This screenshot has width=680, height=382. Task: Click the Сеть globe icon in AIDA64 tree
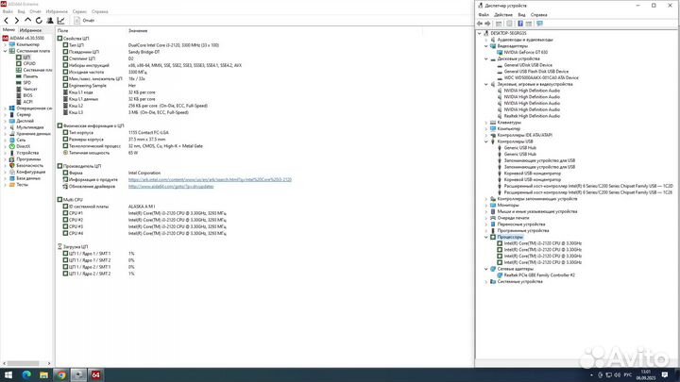12,140
